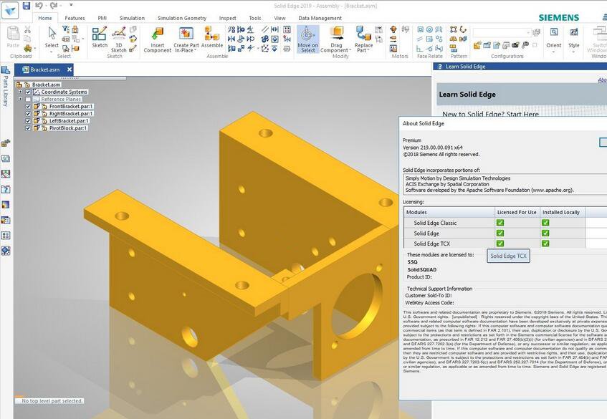Open the Configurations combo box

(x=502, y=32)
